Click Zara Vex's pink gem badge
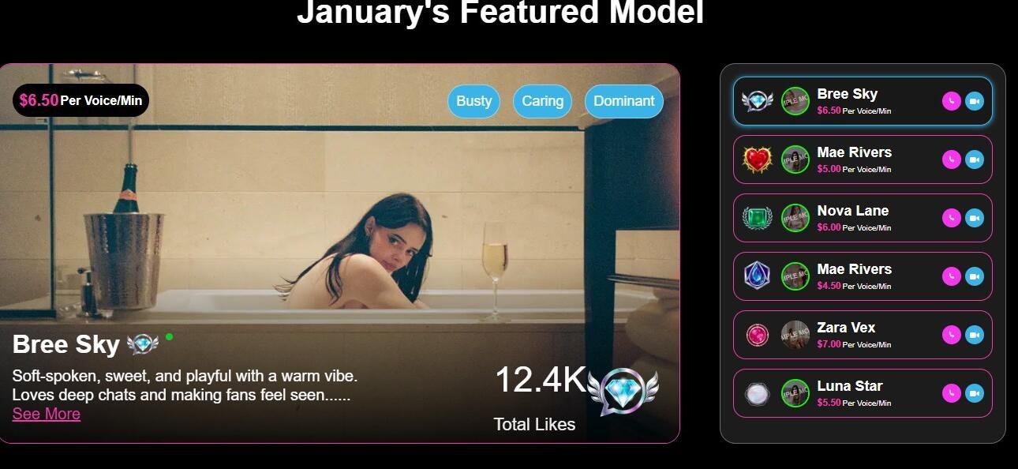Viewport: 1018px width, 469px height. coord(758,335)
